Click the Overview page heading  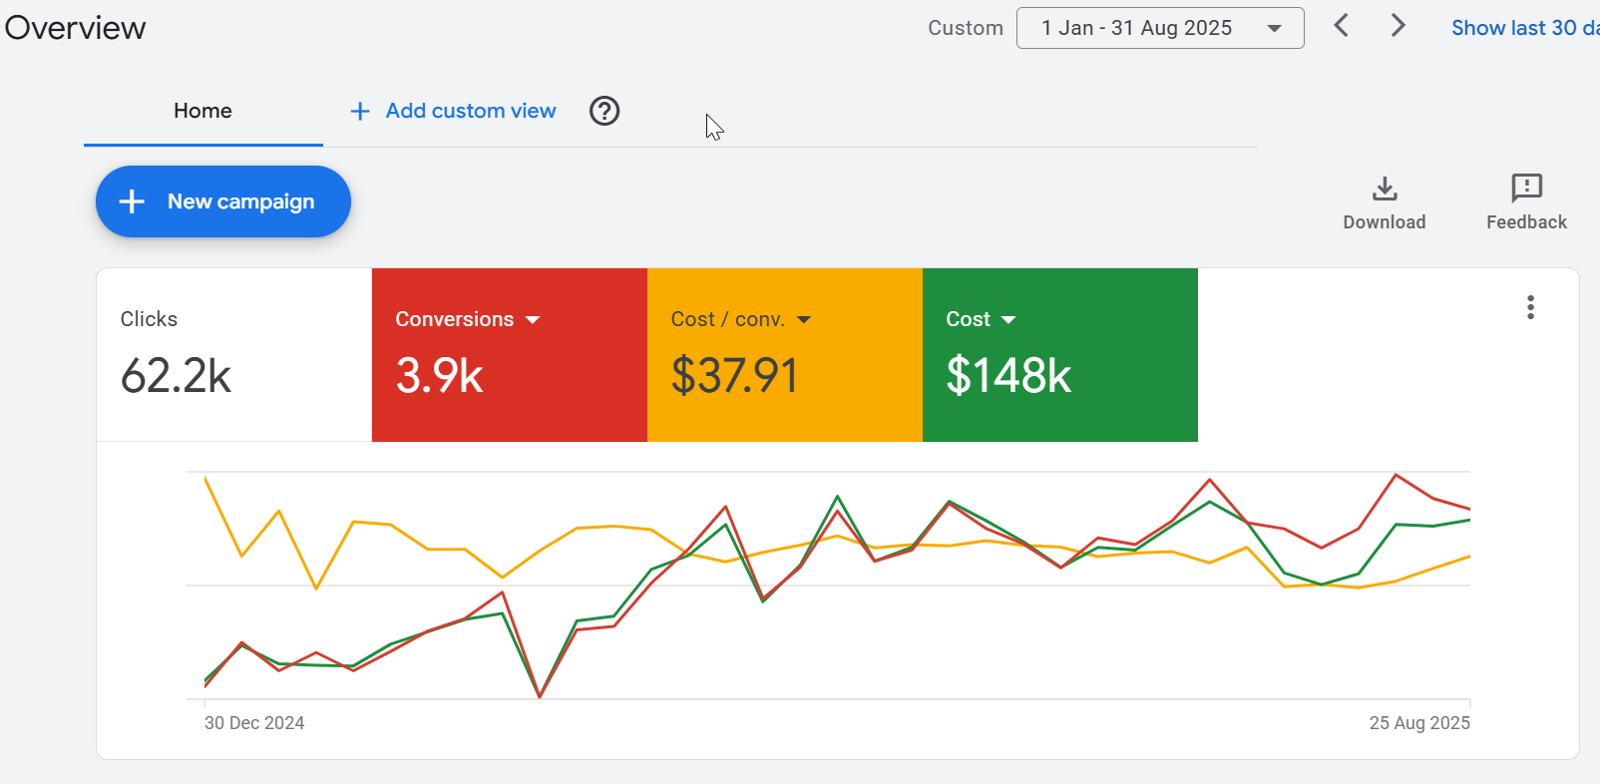pyautogui.click(x=75, y=28)
